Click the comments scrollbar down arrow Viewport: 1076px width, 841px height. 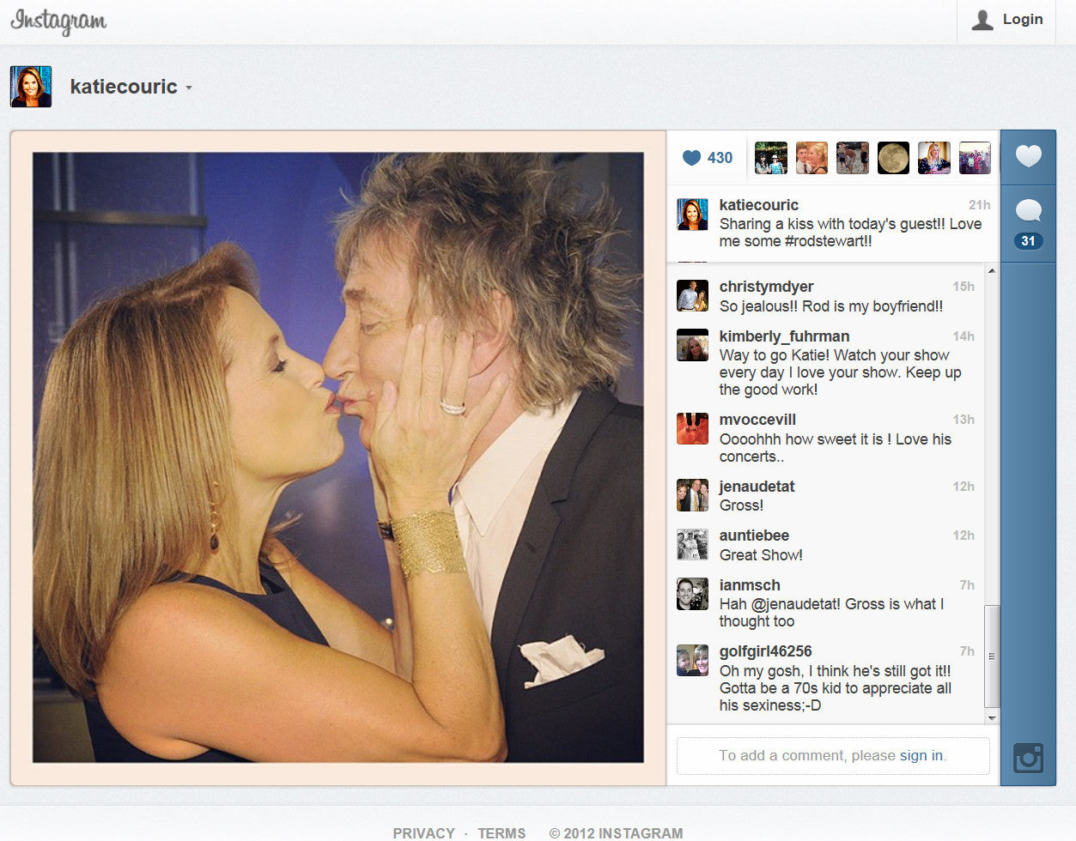pyautogui.click(x=992, y=717)
